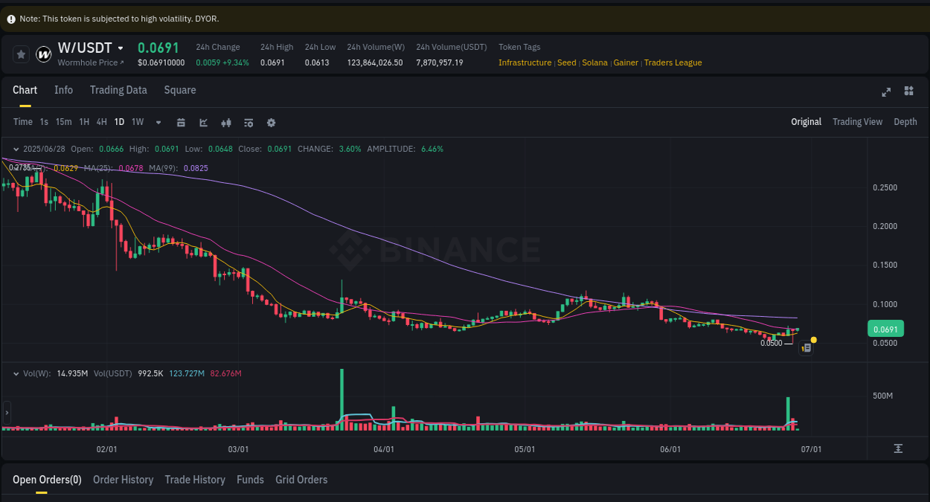The width and height of the screenshot is (930, 502).
Task: Click the compare symbols icon beside chart styles
Action: coord(226,122)
